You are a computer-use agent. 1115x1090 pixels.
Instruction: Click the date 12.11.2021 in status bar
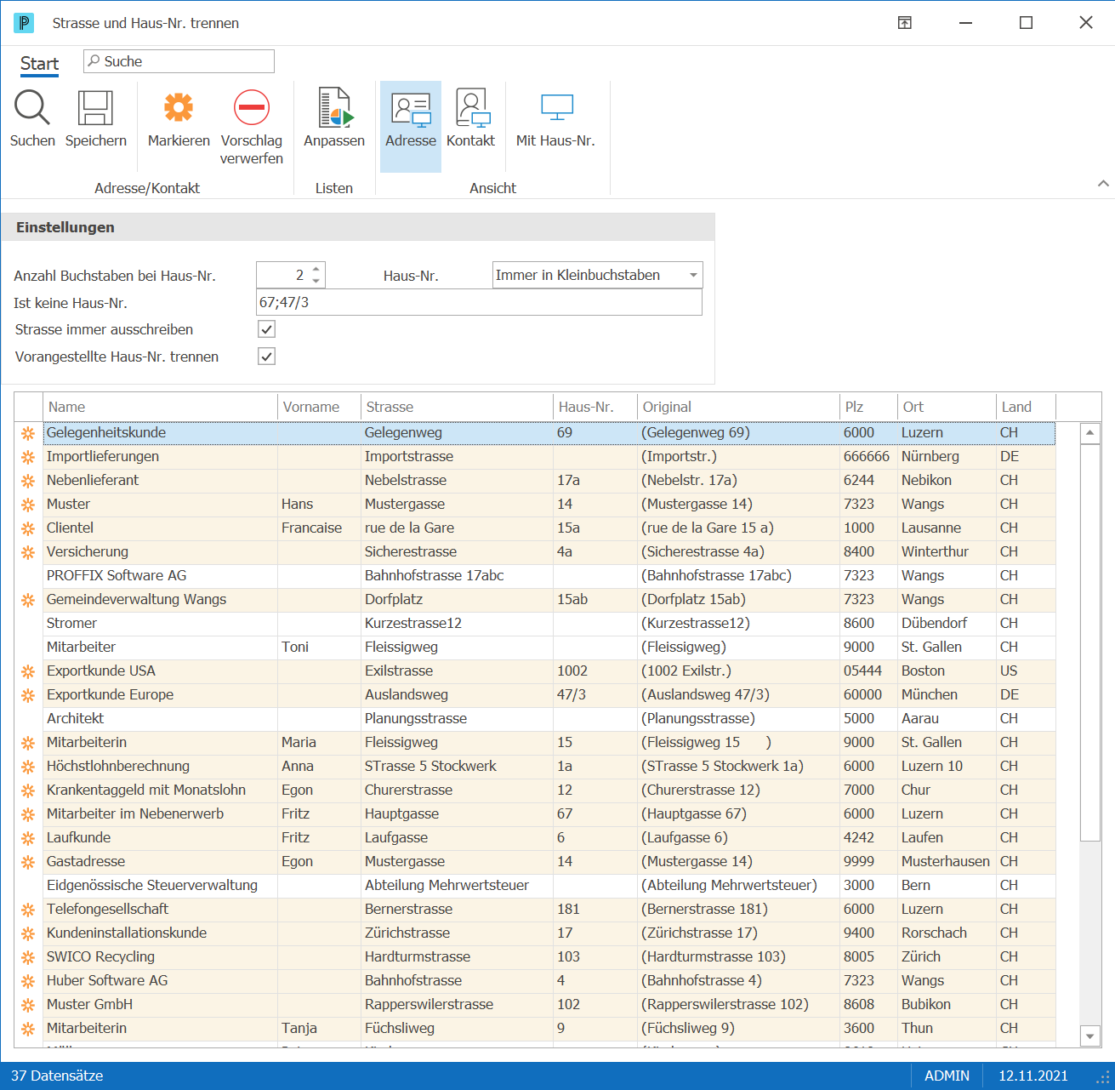[x=1033, y=1076]
